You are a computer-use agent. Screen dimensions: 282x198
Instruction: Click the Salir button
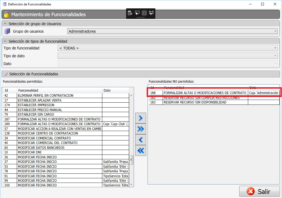click(259, 191)
